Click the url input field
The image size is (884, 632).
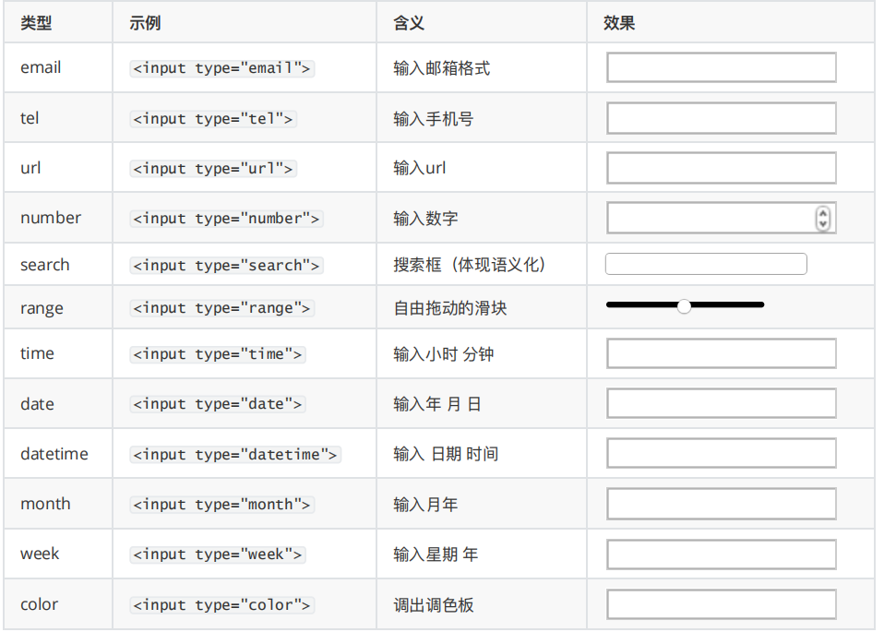721,167
